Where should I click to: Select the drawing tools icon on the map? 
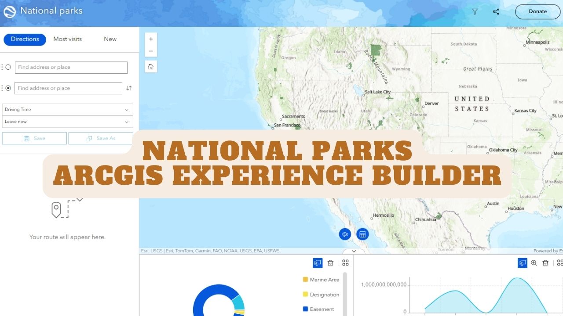pyautogui.click(x=345, y=234)
